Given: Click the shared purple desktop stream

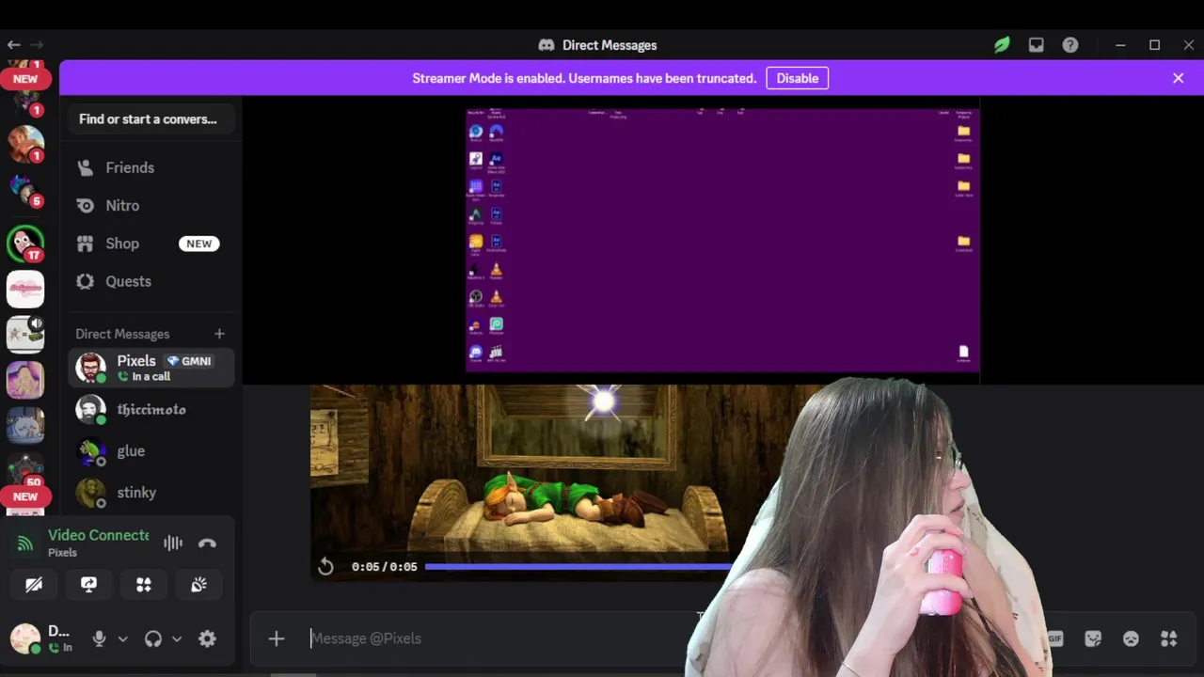Looking at the screenshot, I should pyautogui.click(x=722, y=241).
